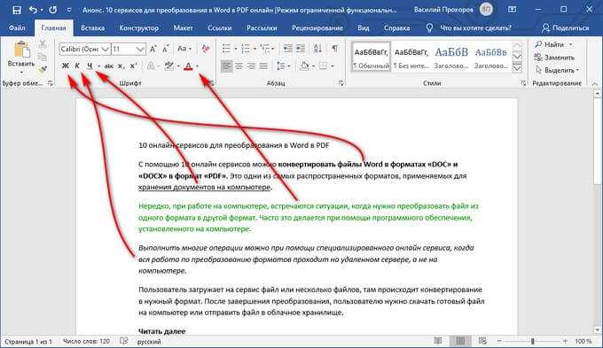Open the Макет ribbon tab
603x348 pixels.
(x=183, y=28)
